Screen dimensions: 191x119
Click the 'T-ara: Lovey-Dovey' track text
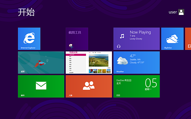[136, 37]
